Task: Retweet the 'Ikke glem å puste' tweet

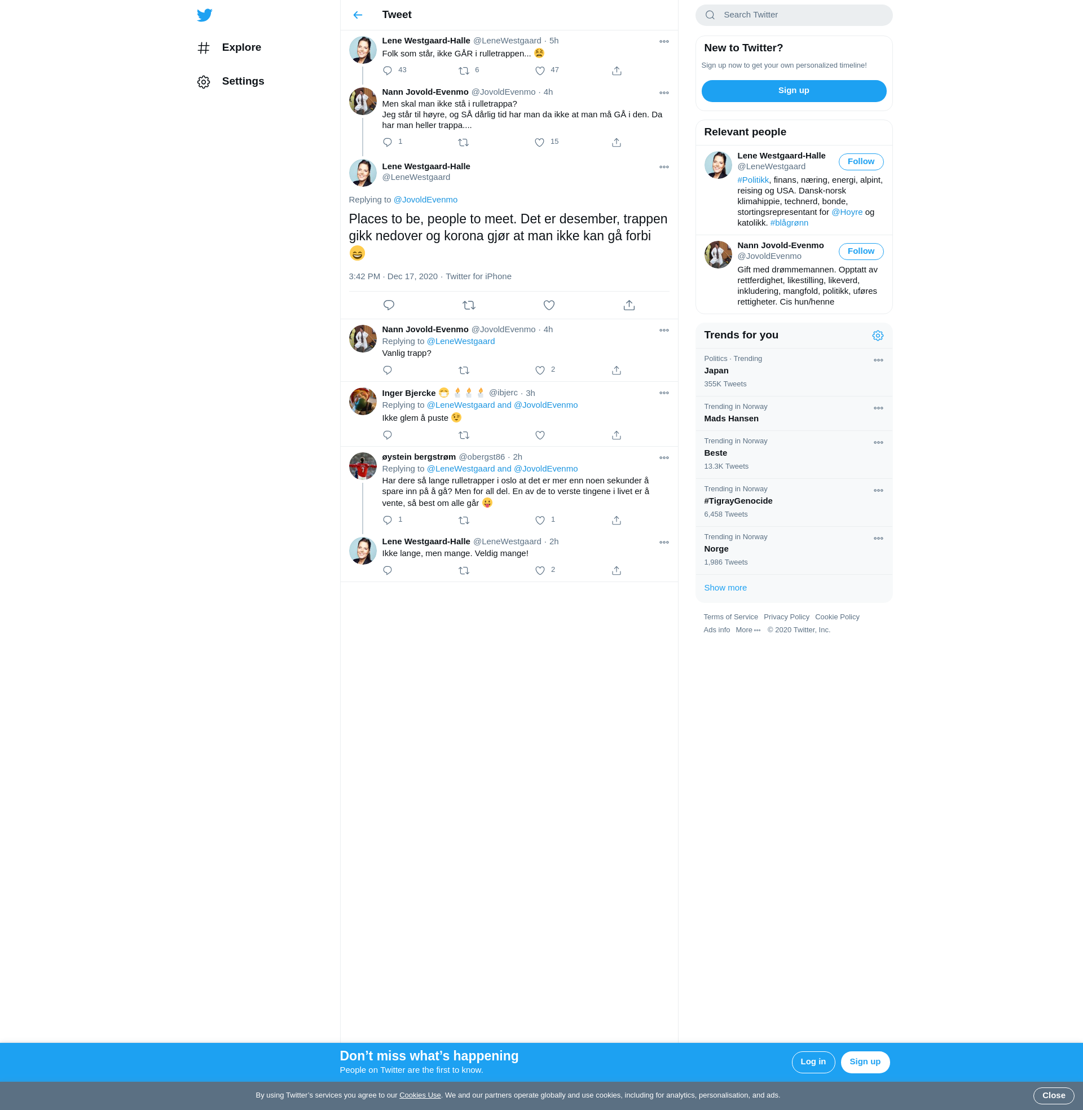Action: click(x=464, y=435)
